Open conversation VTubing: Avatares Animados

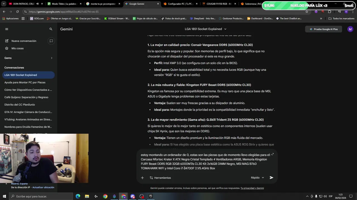point(28,119)
